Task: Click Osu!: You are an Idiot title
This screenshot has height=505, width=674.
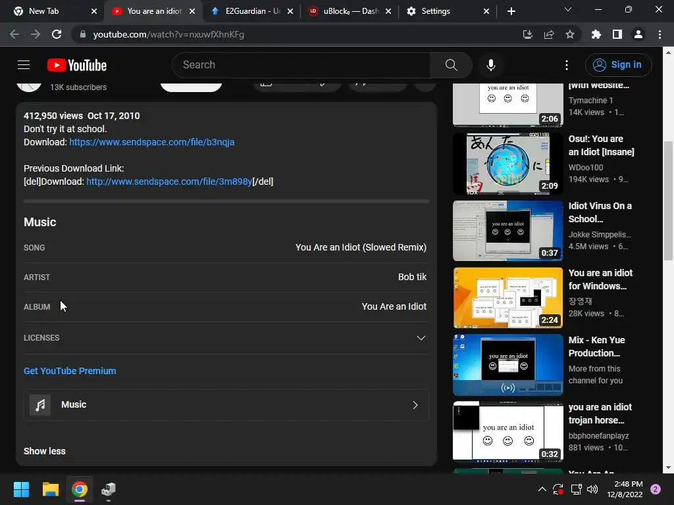Action: 602,145
